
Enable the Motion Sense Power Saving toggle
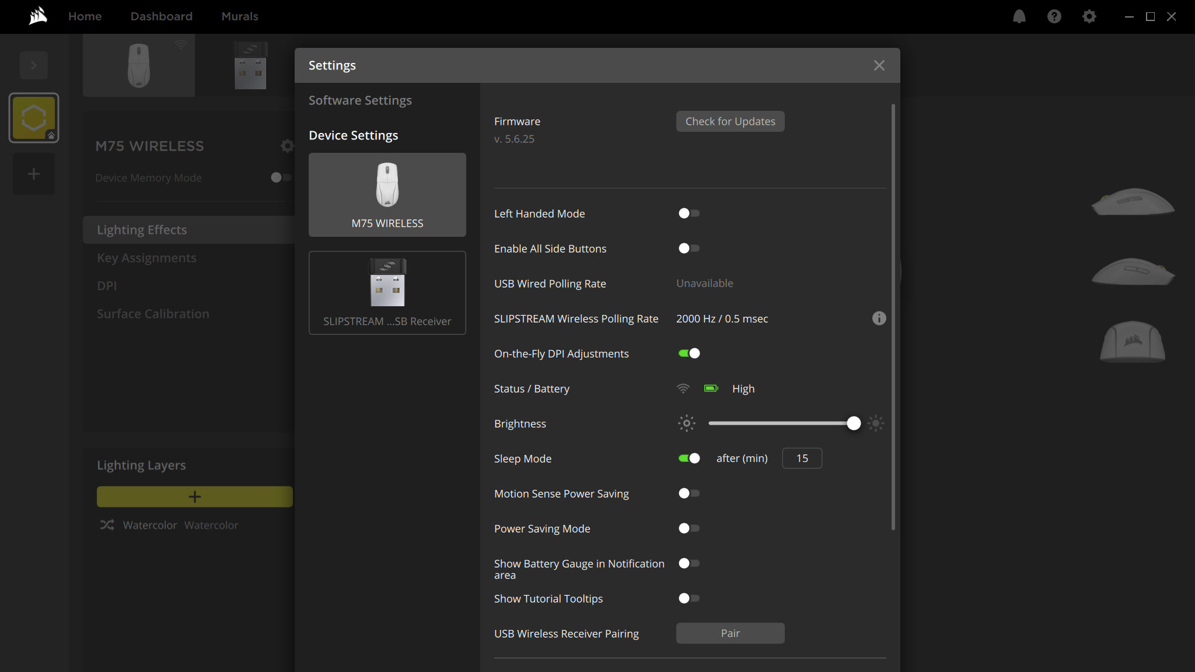[688, 493]
